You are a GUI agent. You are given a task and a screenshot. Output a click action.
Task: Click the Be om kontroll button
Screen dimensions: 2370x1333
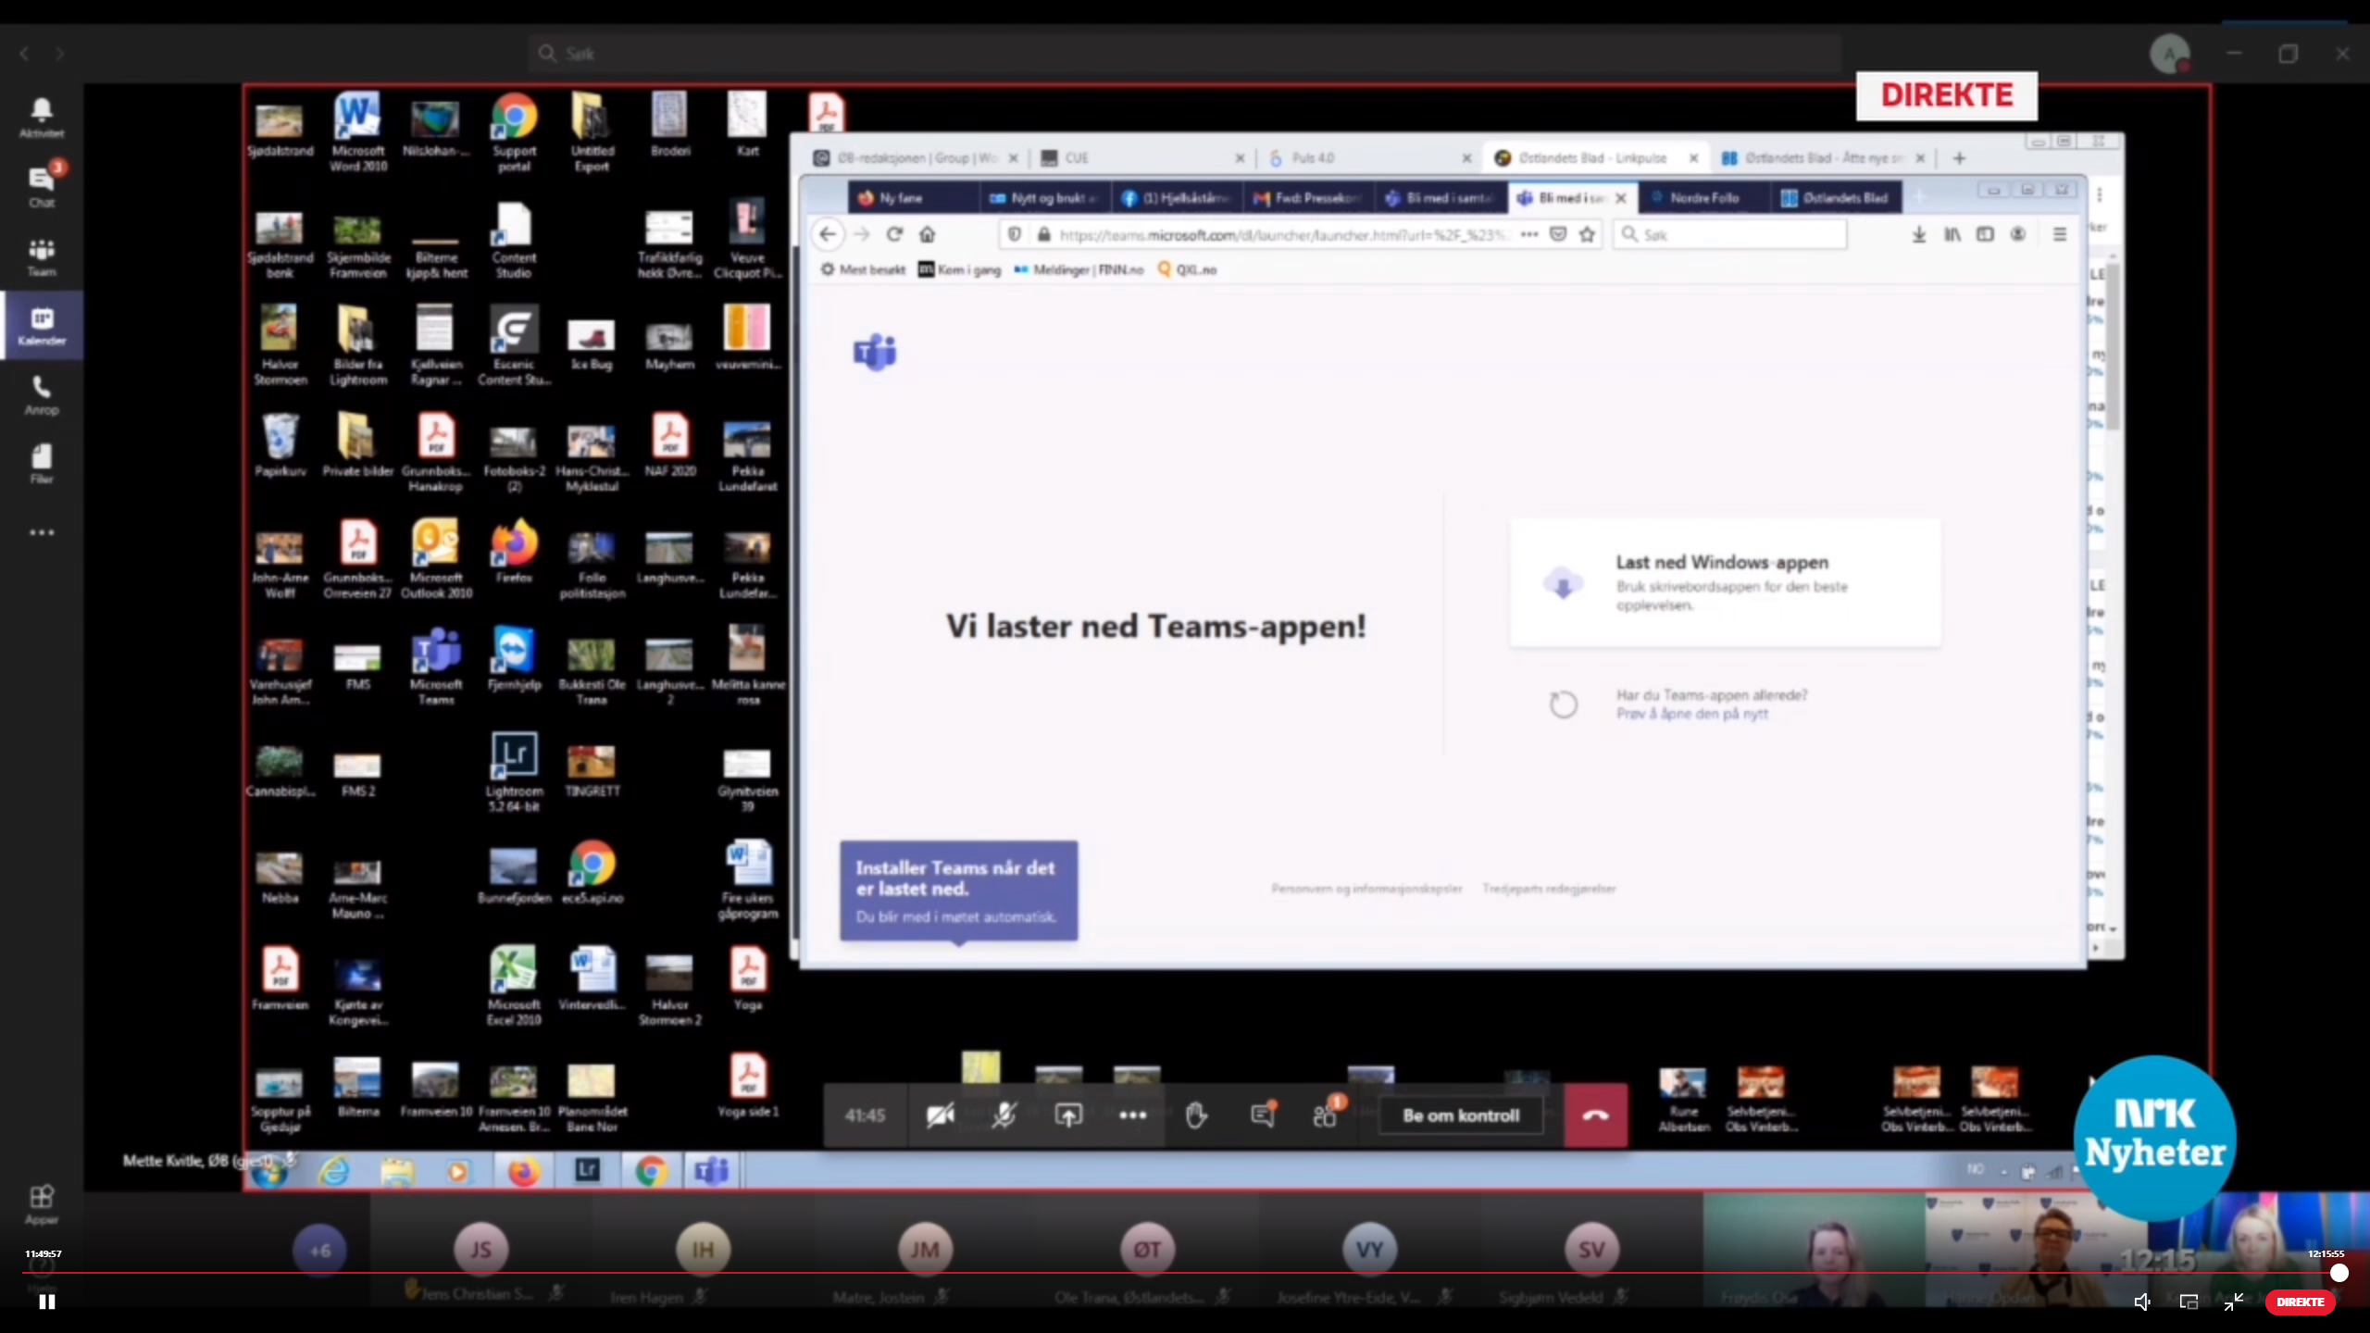coord(1461,1115)
